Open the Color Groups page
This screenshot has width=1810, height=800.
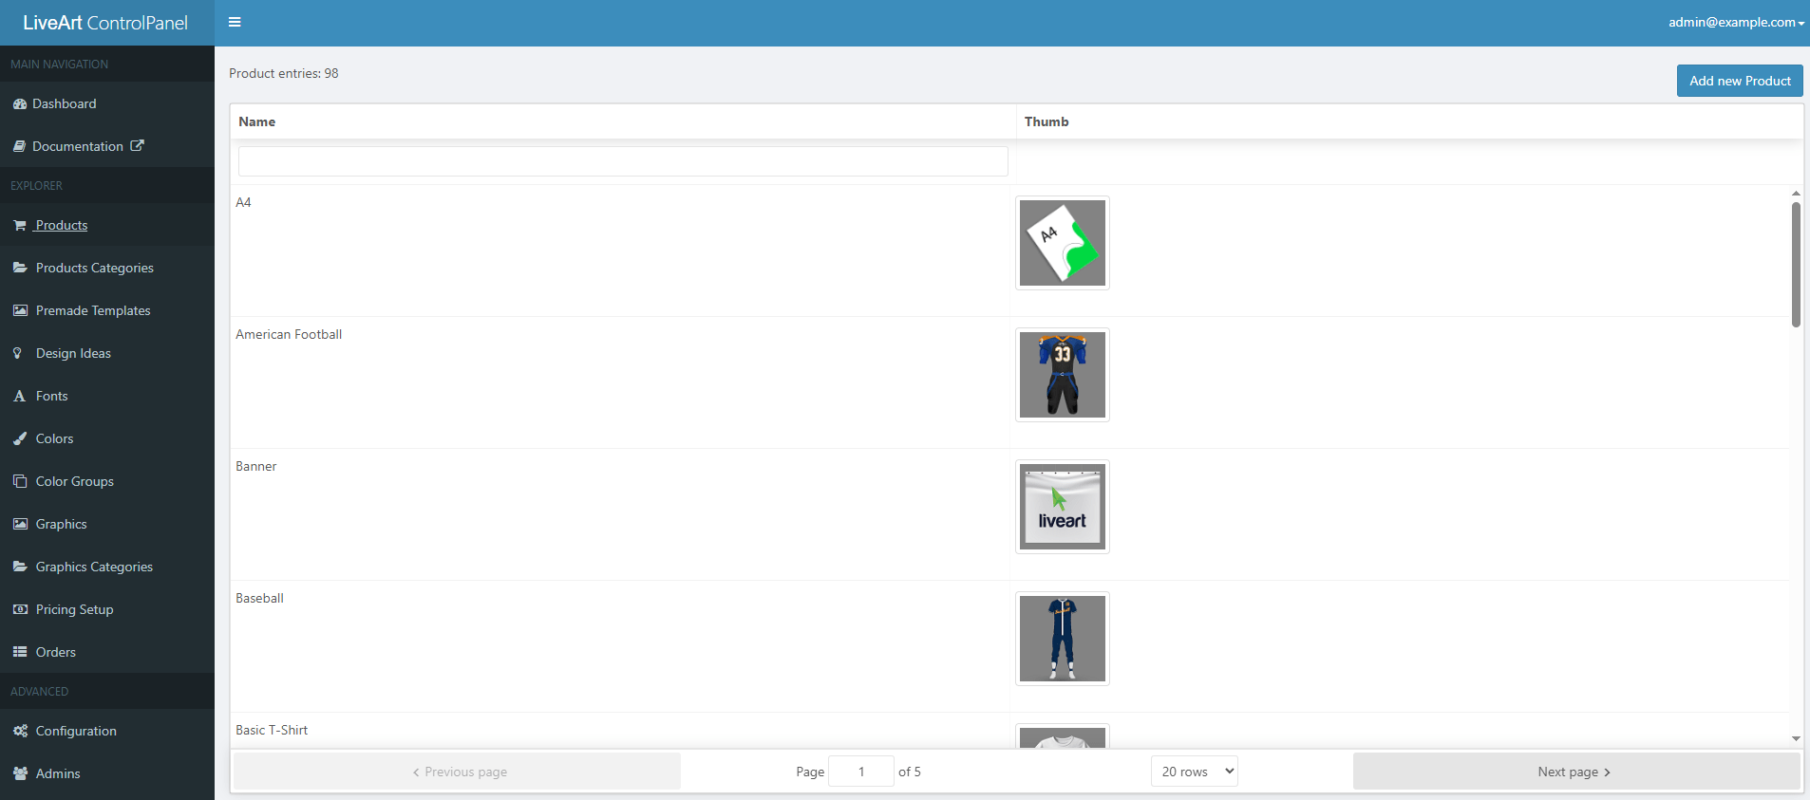(107, 481)
